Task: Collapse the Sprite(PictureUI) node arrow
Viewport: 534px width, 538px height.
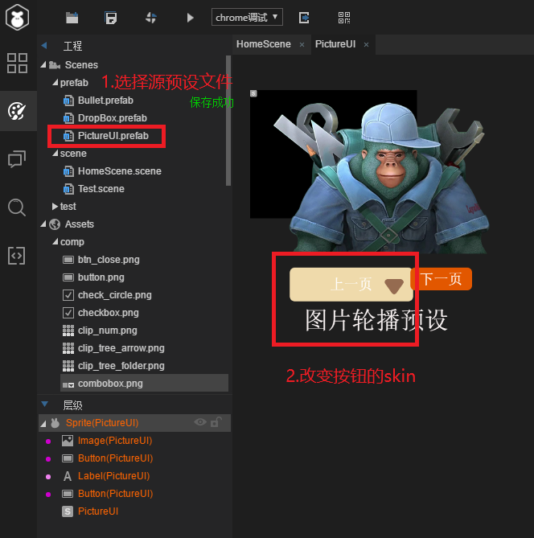Action: point(43,424)
